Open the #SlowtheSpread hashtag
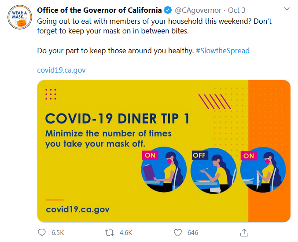 (223, 51)
